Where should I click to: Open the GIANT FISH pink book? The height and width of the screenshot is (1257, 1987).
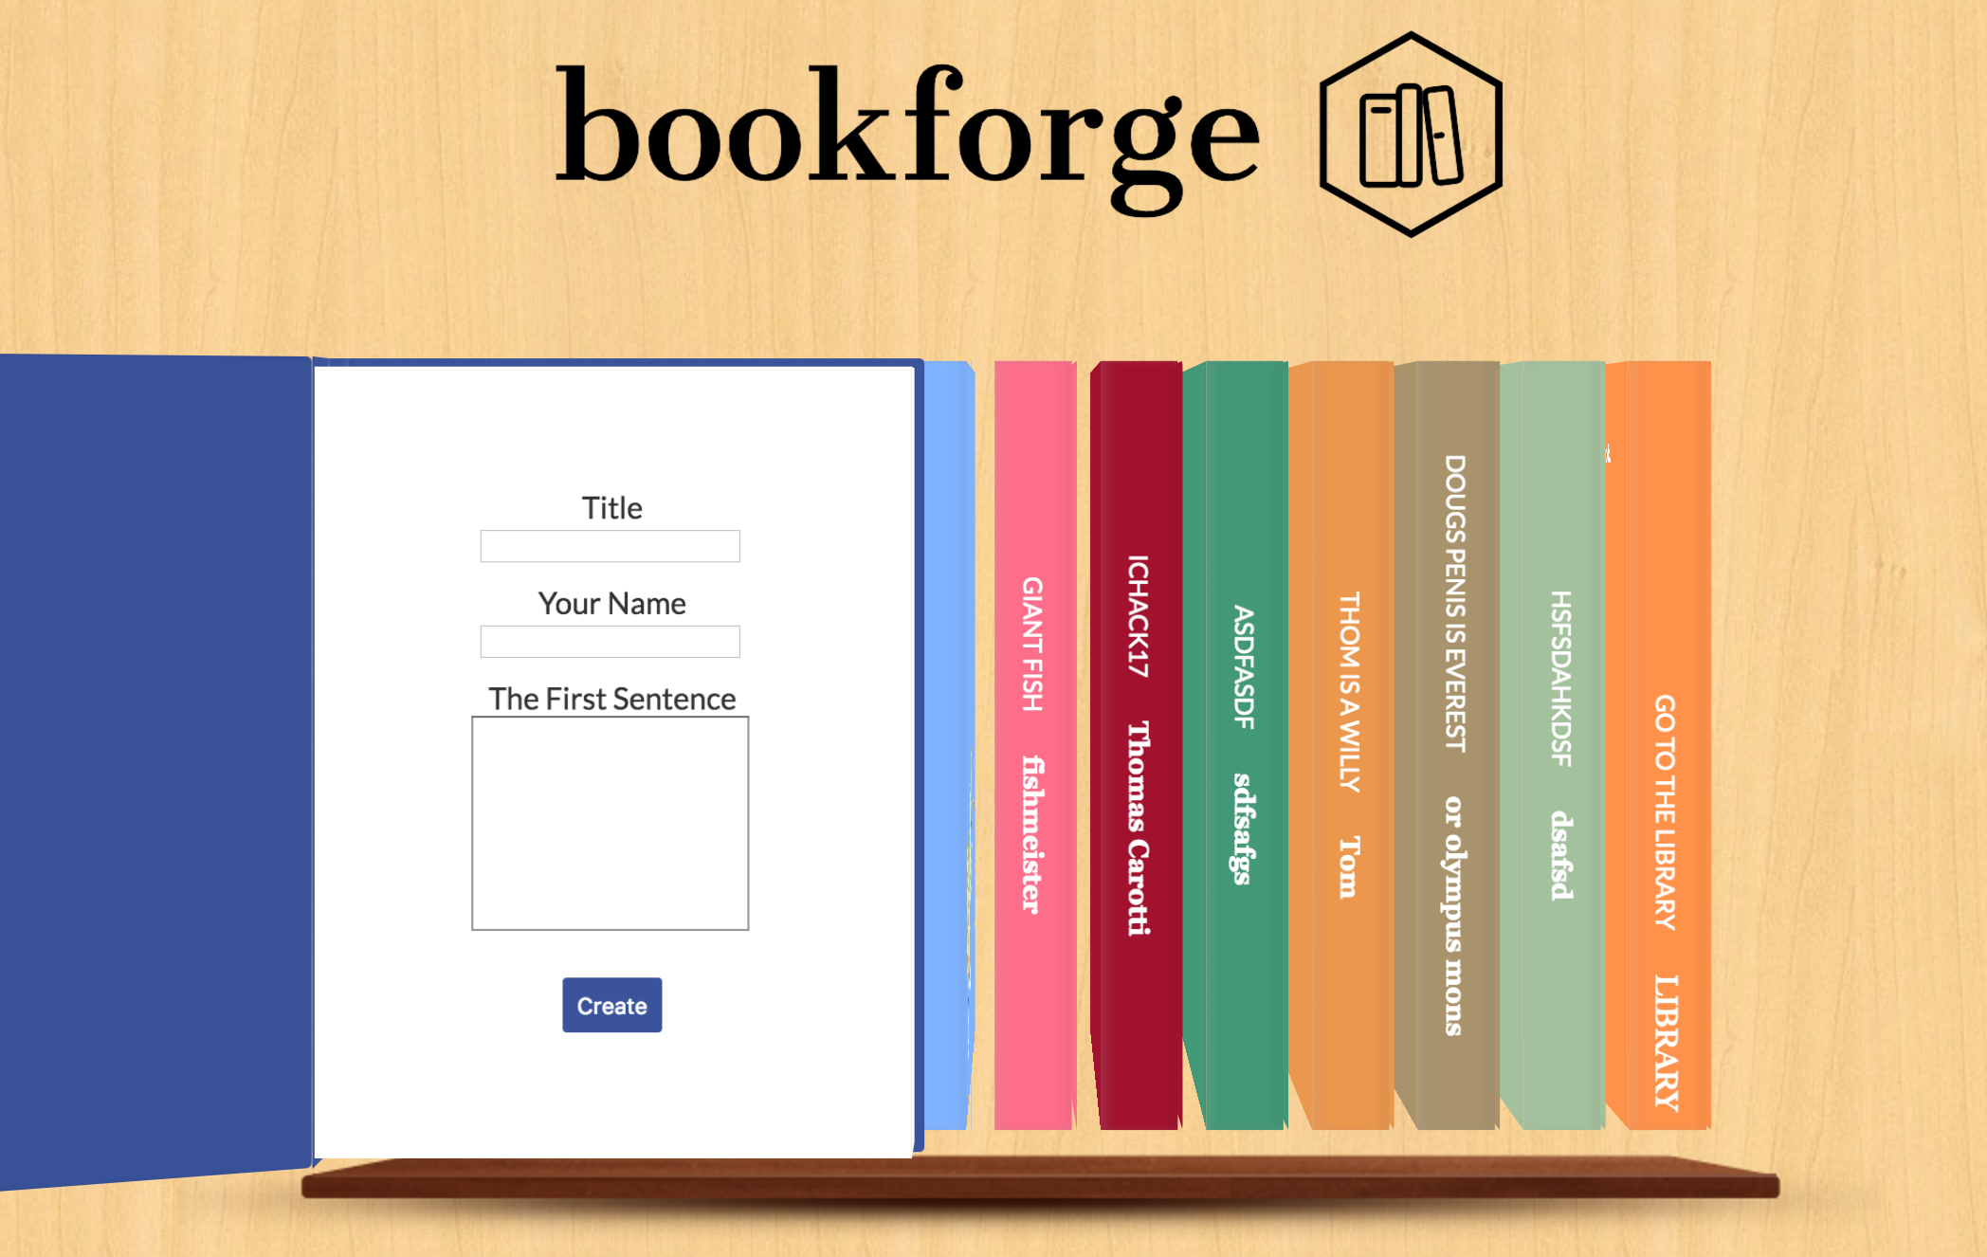point(1034,745)
